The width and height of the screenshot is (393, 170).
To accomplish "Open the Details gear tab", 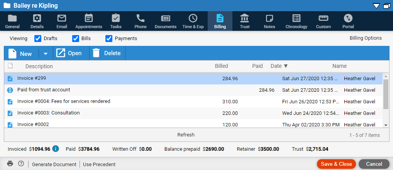I will (x=37, y=21).
